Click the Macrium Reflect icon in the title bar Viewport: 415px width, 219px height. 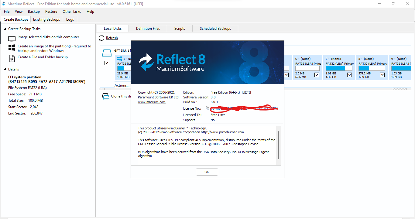pos(3,4)
